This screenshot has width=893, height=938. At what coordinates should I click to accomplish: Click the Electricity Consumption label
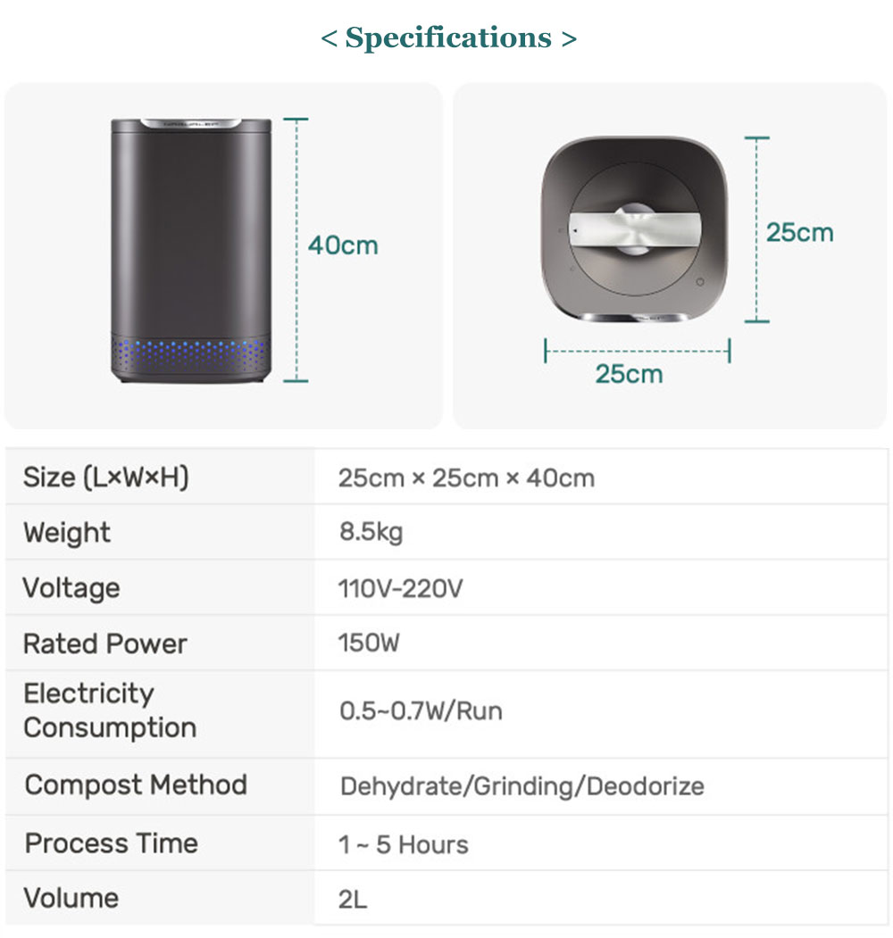click(110, 710)
